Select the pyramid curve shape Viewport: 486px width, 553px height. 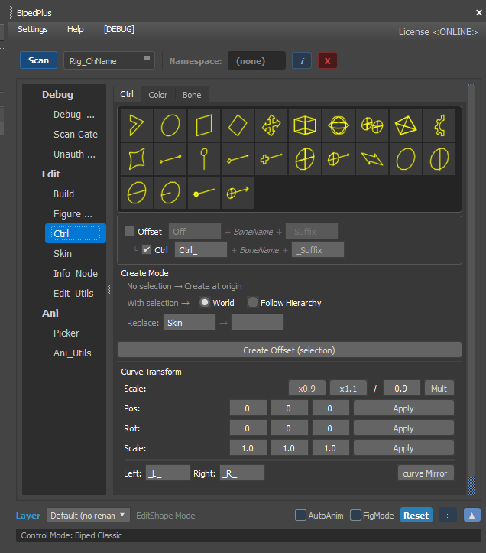pyautogui.click(x=406, y=125)
